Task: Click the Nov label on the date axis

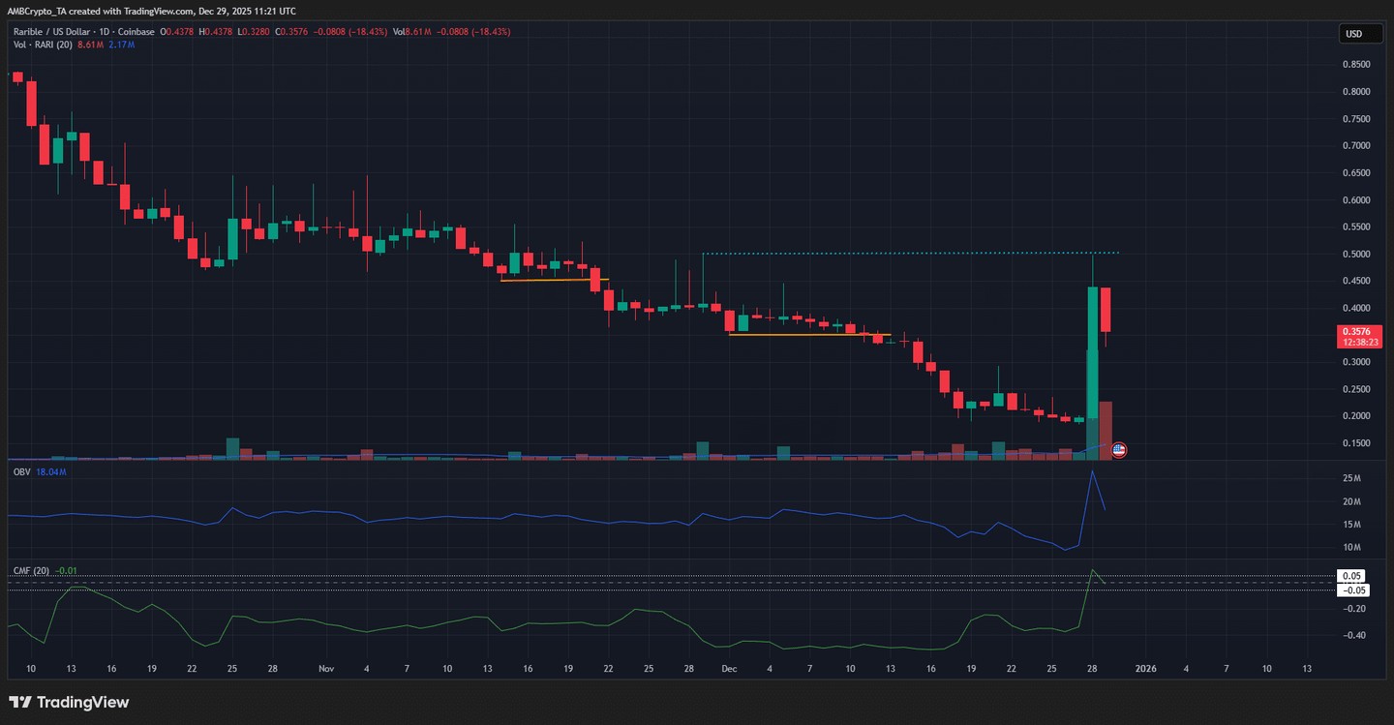Action: pyautogui.click(x=325, y=669)
